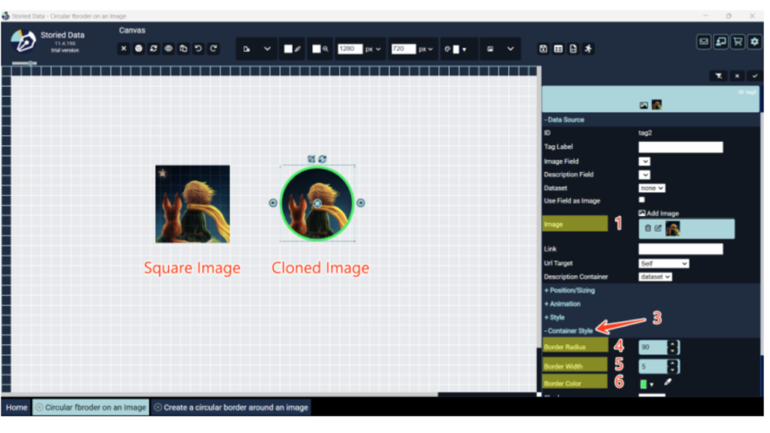Open the Dataset dropdown
Screen dimensions: 770x433
pyautogui.click(x=651, y=188)
